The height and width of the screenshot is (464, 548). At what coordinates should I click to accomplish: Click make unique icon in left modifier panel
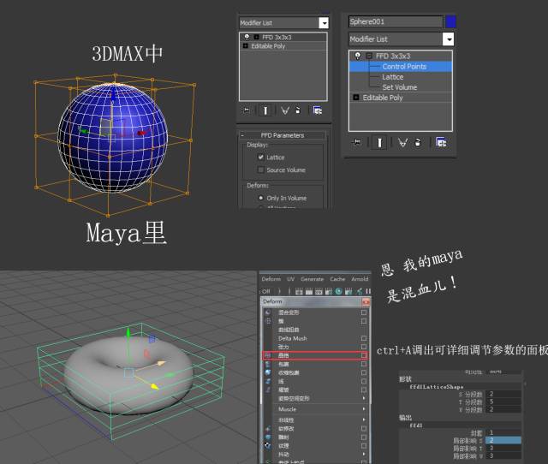tap(285, 110)
